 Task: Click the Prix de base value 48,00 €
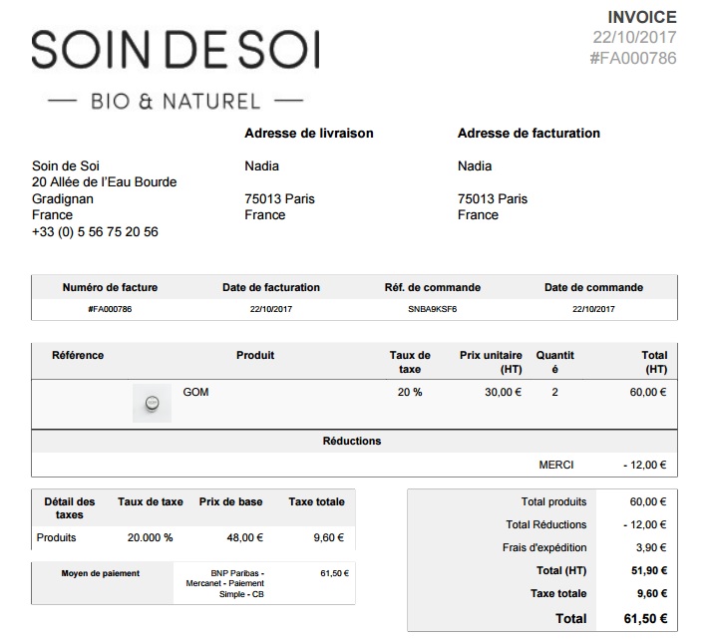[245, 537]
